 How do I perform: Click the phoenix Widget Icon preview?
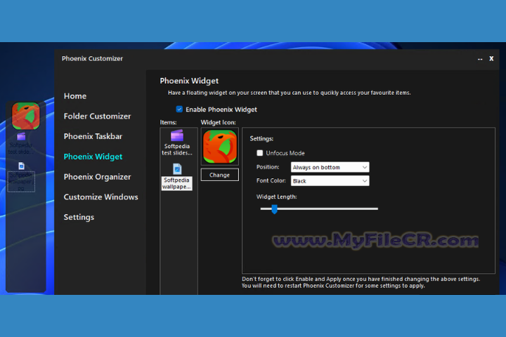(x=220, y=147)
